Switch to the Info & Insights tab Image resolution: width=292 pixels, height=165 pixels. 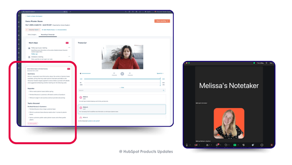[x=32, y=35]
